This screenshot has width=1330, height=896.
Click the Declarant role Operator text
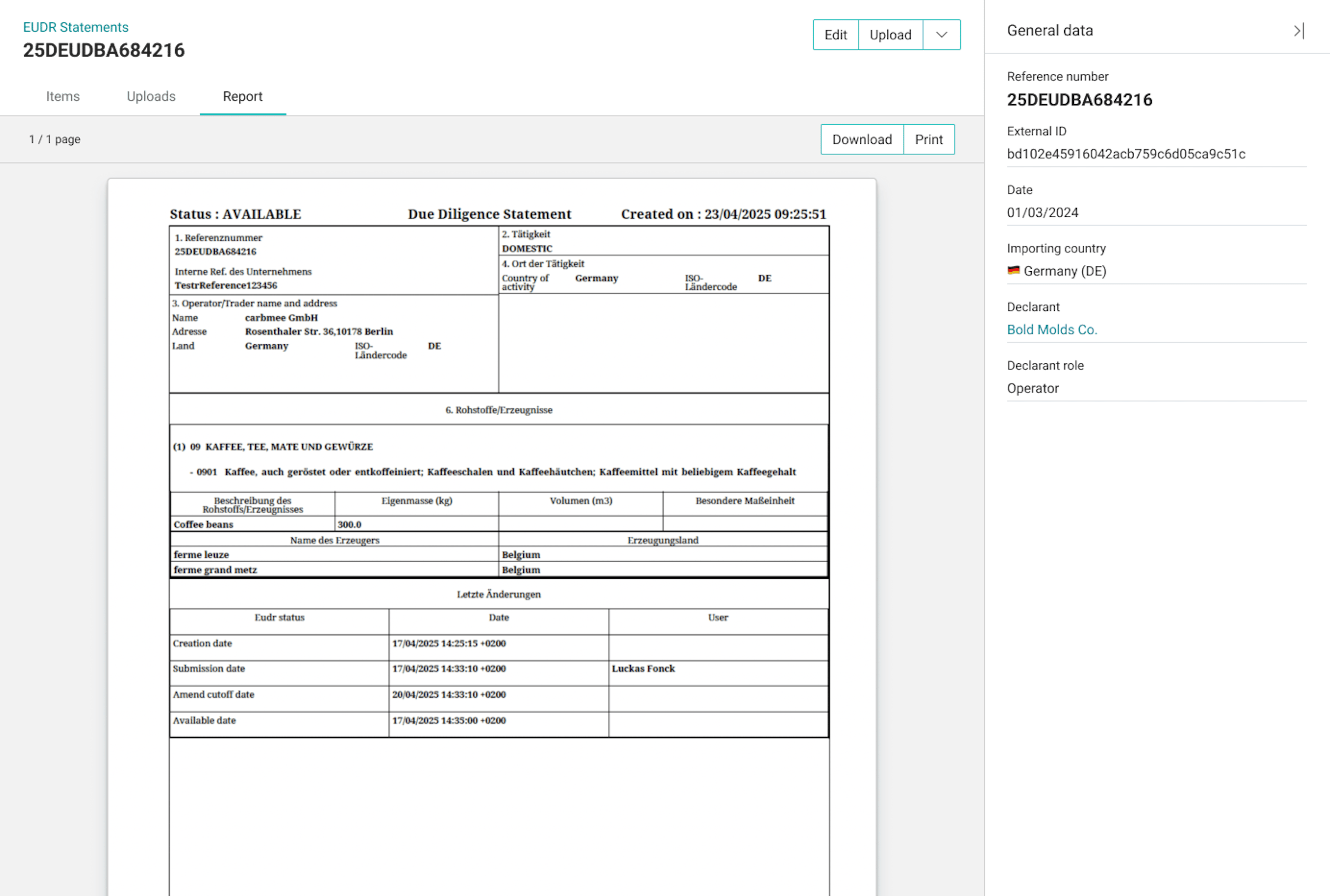[1033, 388]
